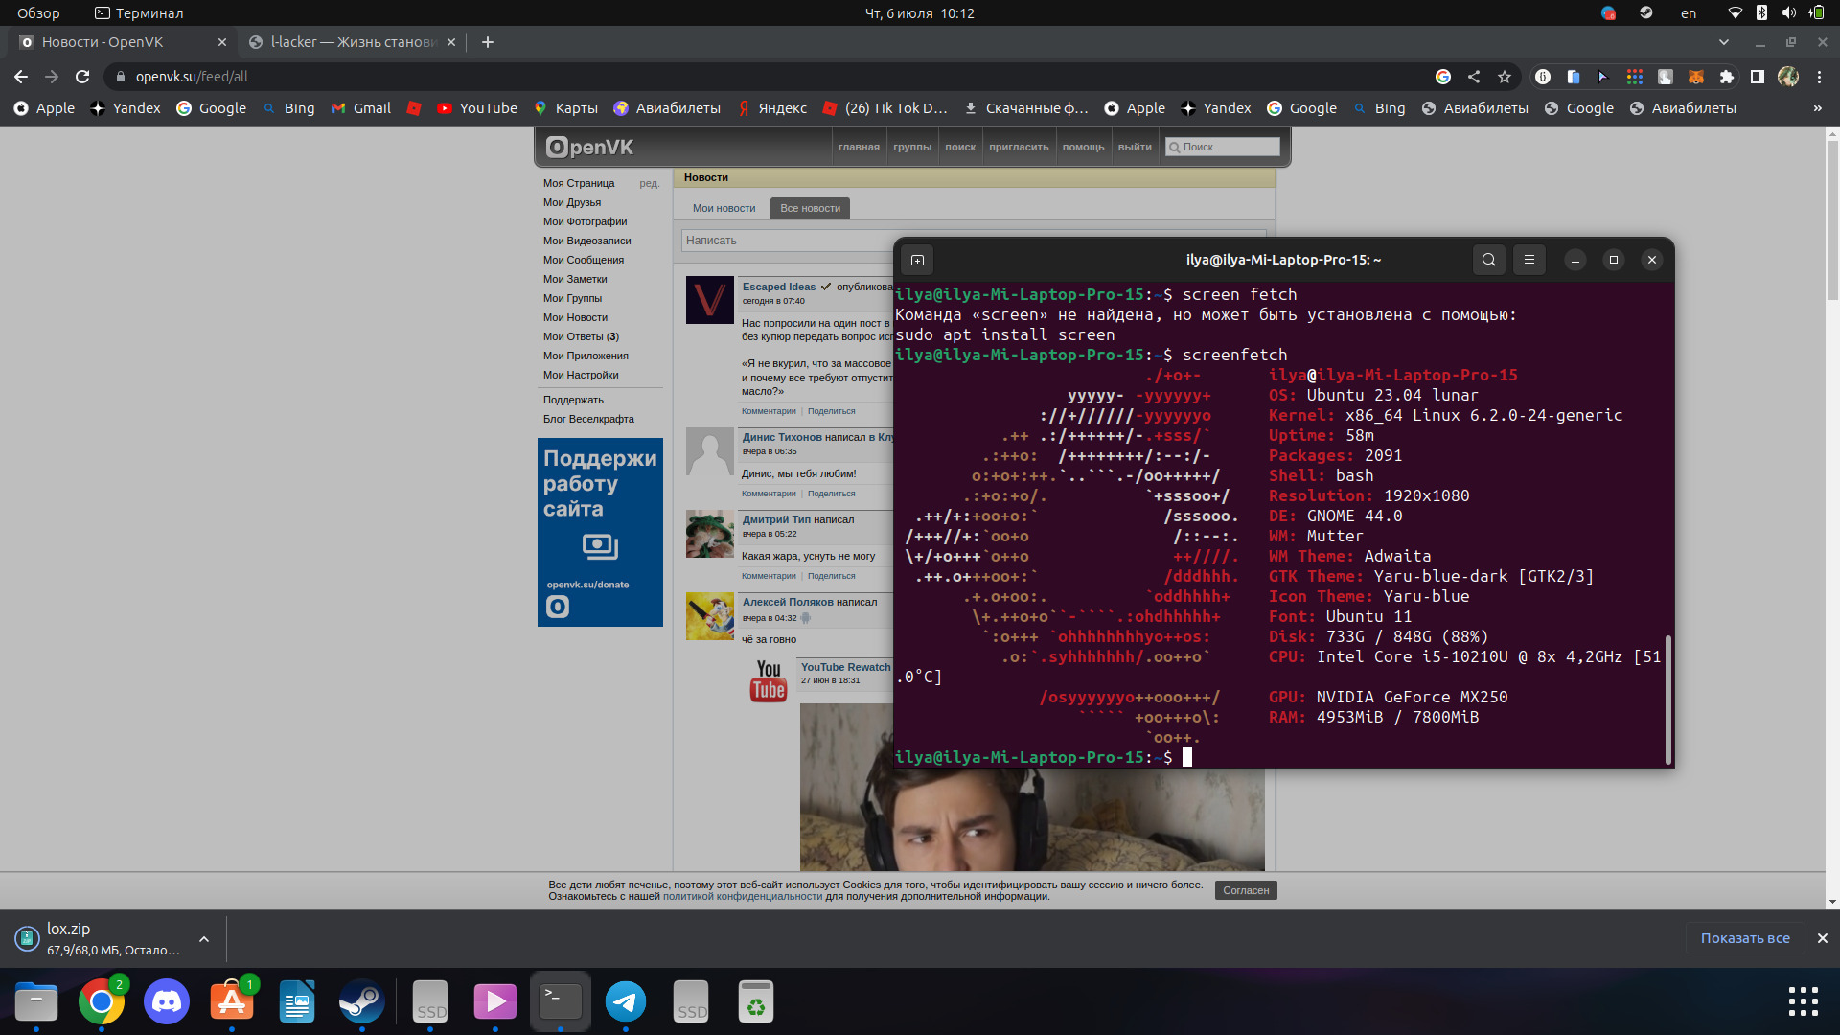The width and height of the screenshot is (1840, 1035).
Task: Open the terminal hamburger menu
Action: click(x=1529, y=260)
